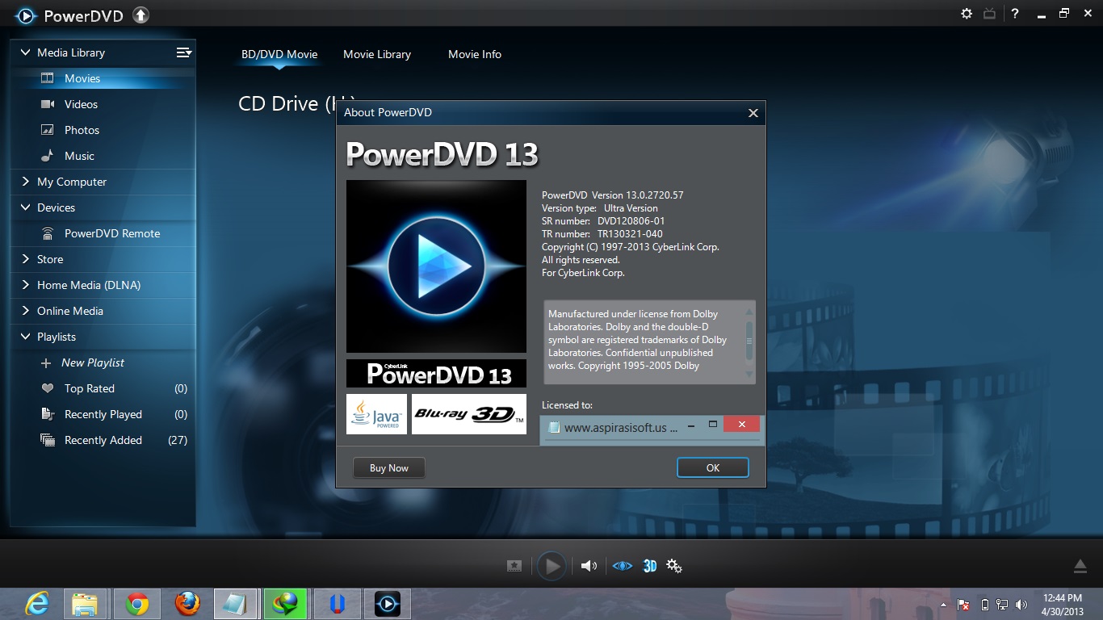Collapse the Media Library section
Viewport: 1103px width, 620px height.
click(x=25, y=52)
